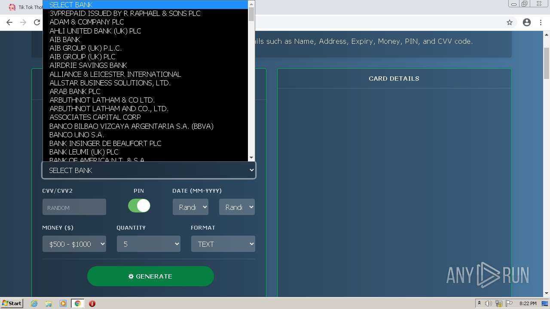Open the media player taskbar icon
550x309 pixels.
pos(63,303)
